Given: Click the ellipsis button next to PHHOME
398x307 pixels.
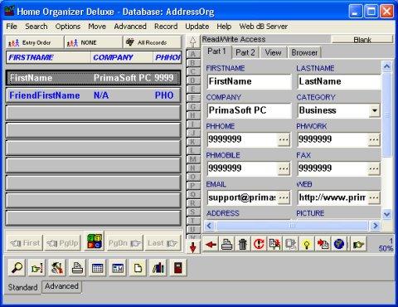Looking at the screenshot, I should pyautogui.click(x=284, y=139).
